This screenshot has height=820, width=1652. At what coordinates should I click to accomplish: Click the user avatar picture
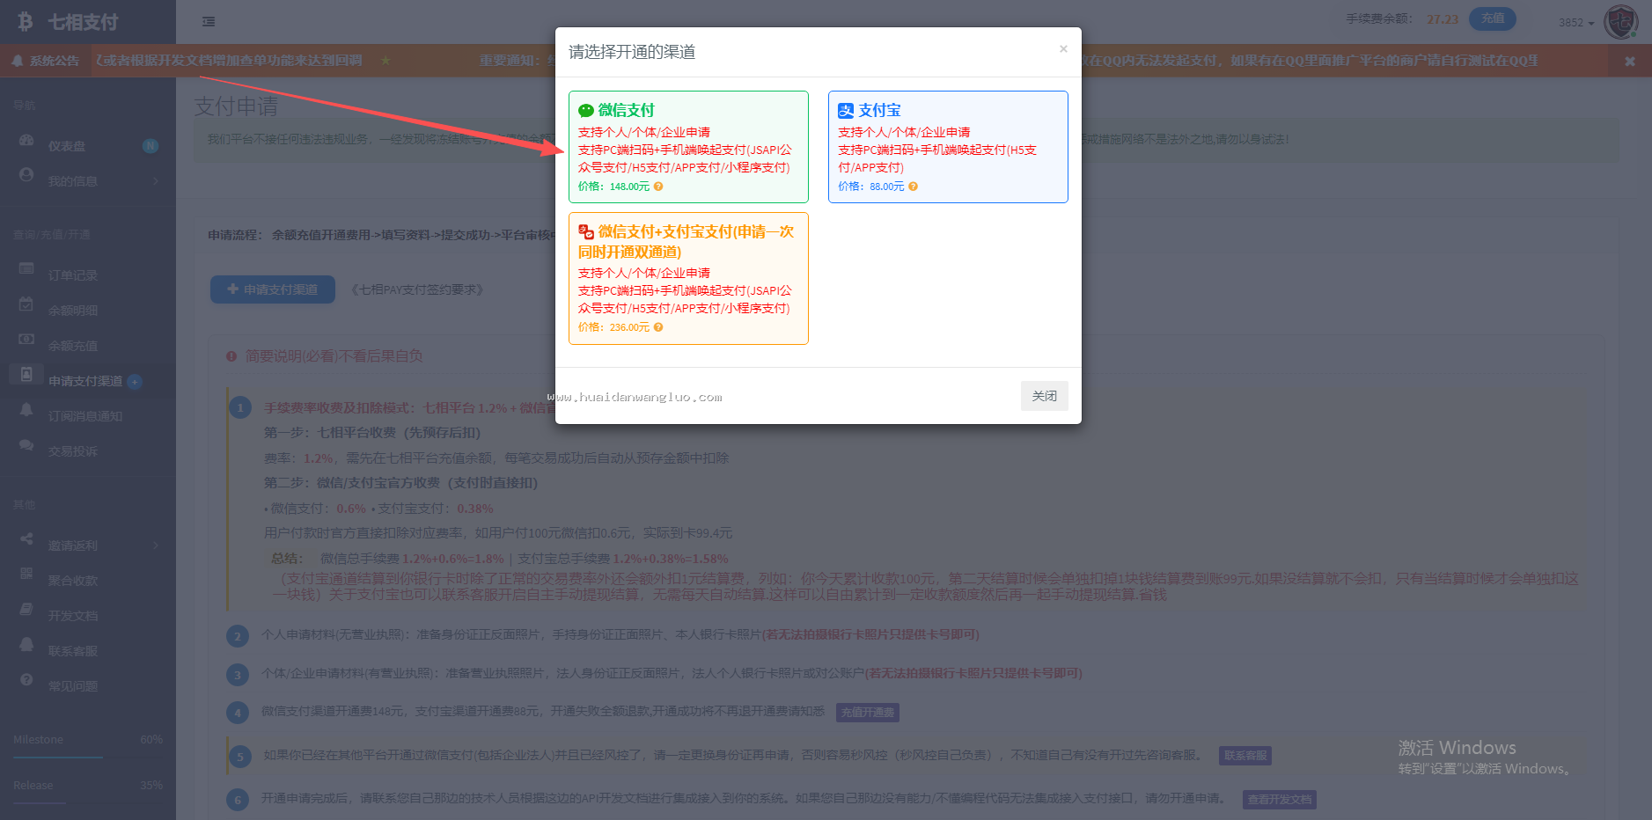[1620, 22]
